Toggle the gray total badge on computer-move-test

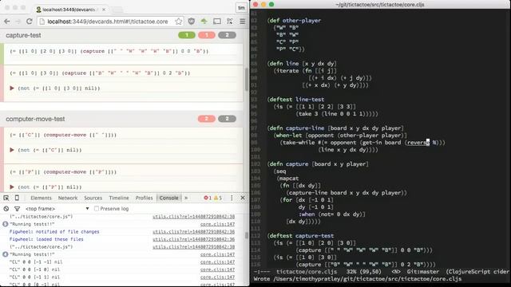[x=227, y=119]
